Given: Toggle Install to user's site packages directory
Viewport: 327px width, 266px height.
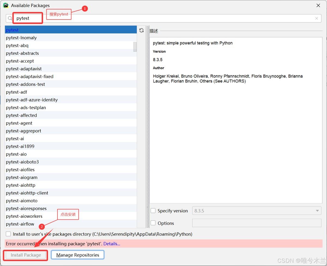Looking at the screenshot, I should tap(8, 234).
